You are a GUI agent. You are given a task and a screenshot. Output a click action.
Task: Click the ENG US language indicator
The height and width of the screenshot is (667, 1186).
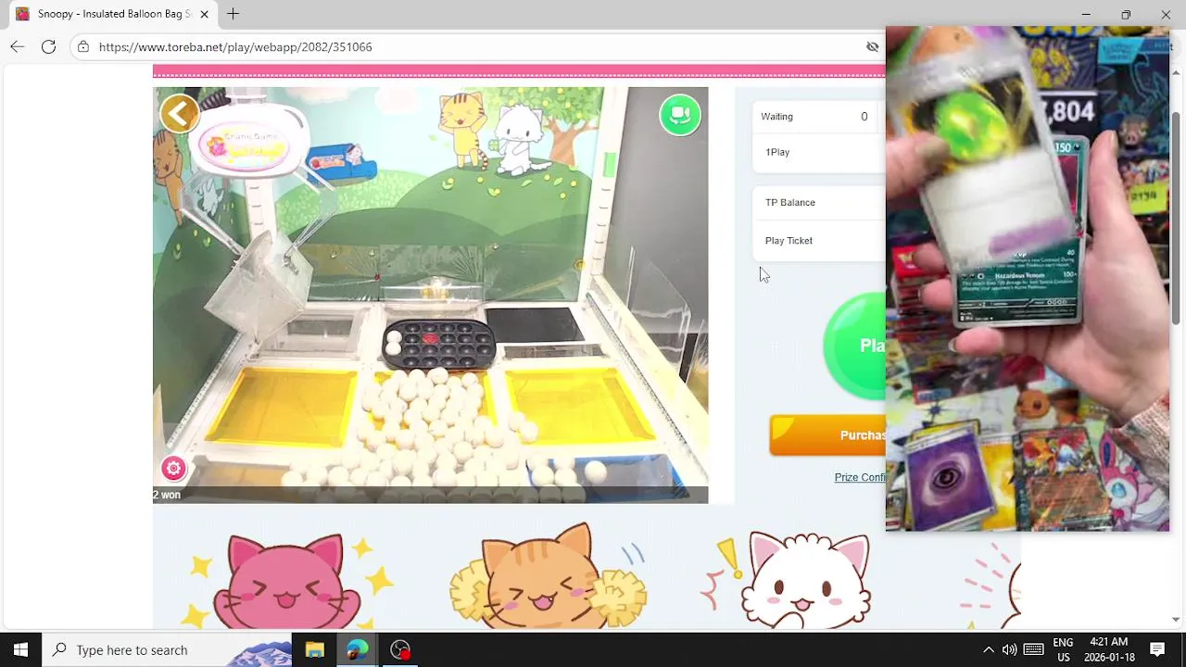click(1063, 649)
